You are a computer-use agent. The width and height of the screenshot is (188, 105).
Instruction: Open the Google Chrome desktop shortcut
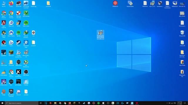(x=11, y=15)
